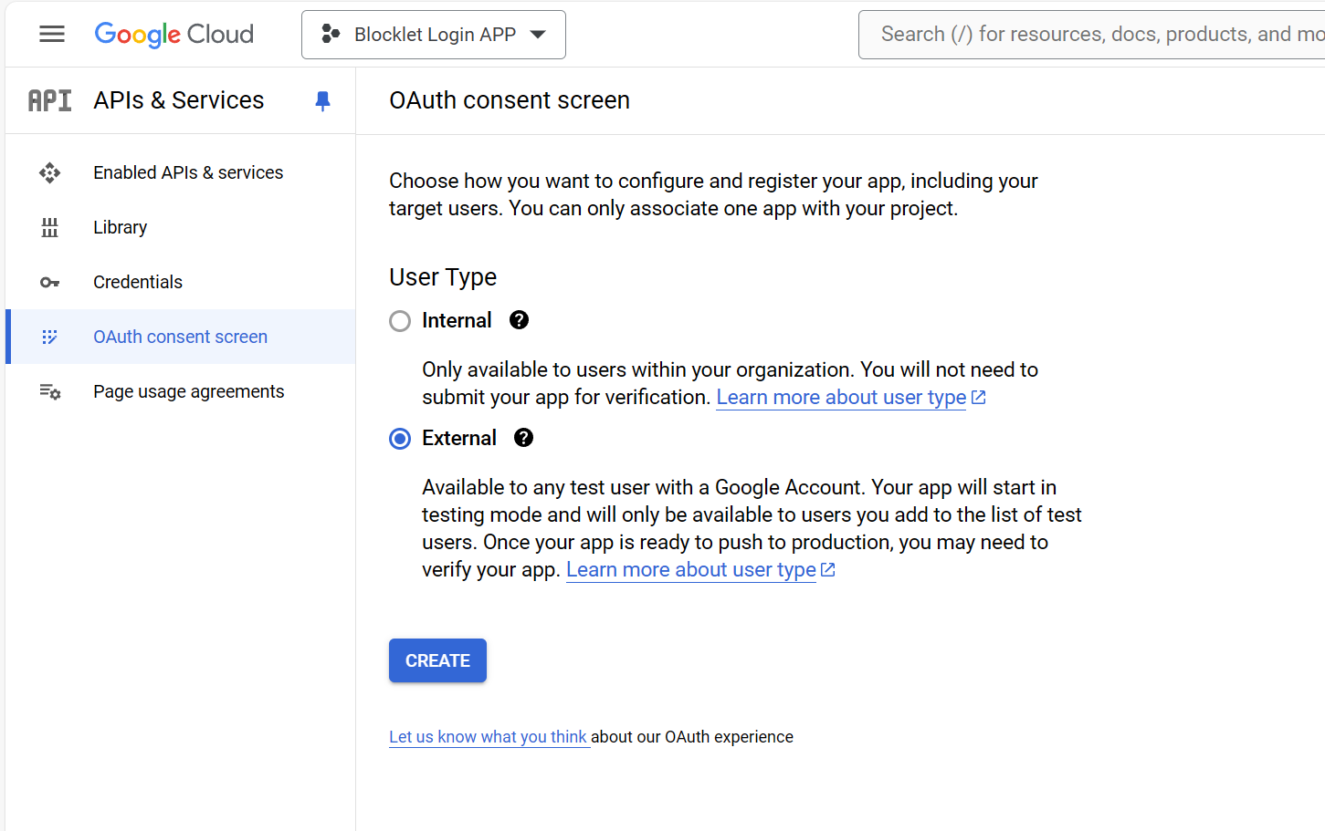Select the Internal user type radio button

click(400, 321)
